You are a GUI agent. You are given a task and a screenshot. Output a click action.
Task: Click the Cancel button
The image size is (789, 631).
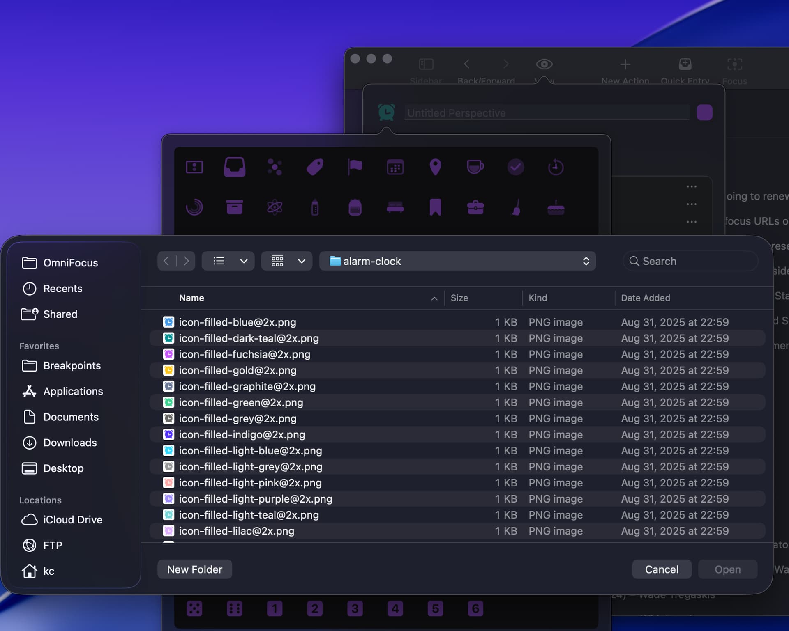pos(661,569)
